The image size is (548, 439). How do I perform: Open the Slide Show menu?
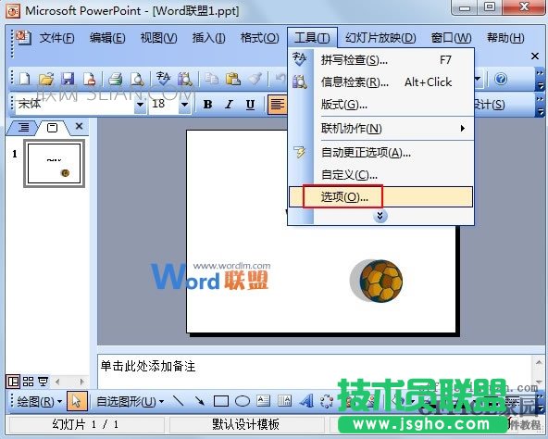click(380, 37)
